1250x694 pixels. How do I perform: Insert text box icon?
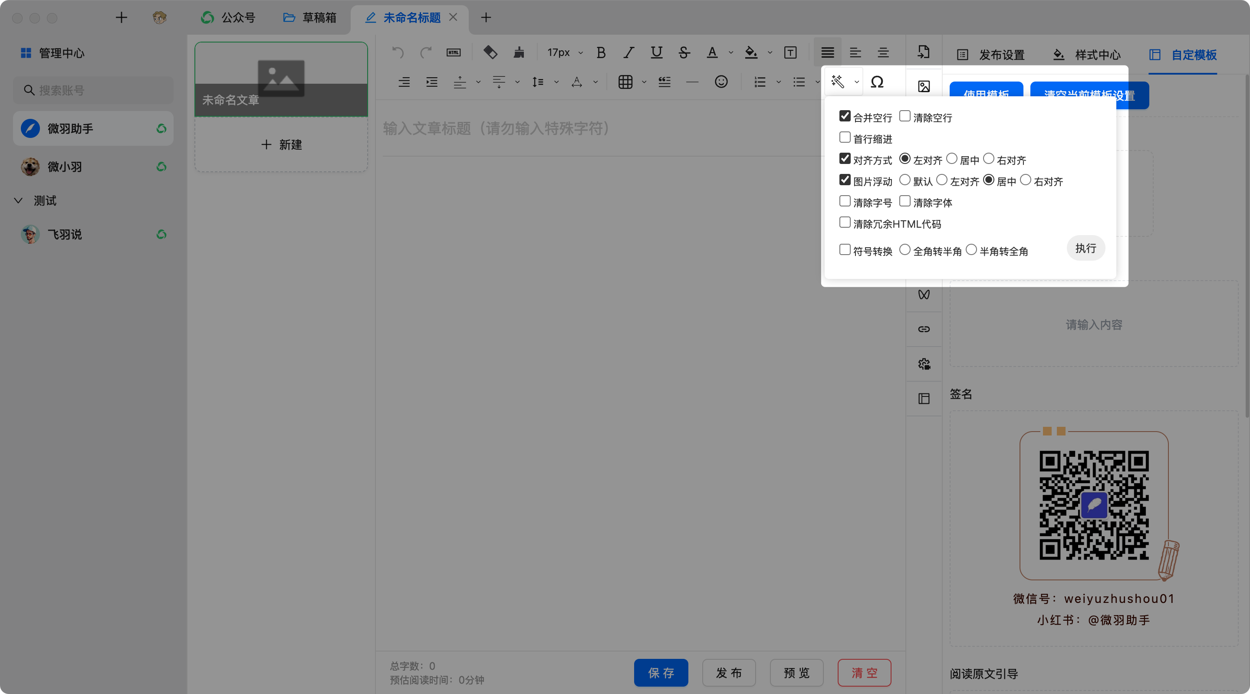(790, 52)
